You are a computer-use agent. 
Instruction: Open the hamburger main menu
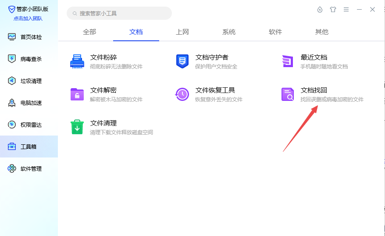point(346,10)
